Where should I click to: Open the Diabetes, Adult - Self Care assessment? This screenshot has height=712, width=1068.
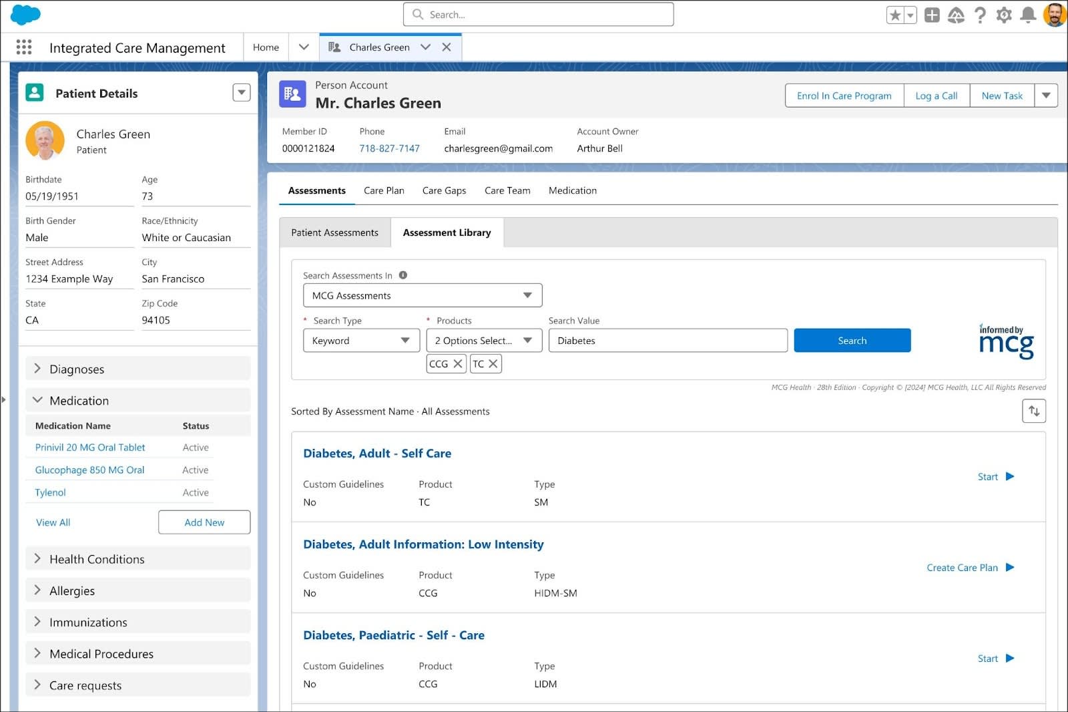point(377,454)
